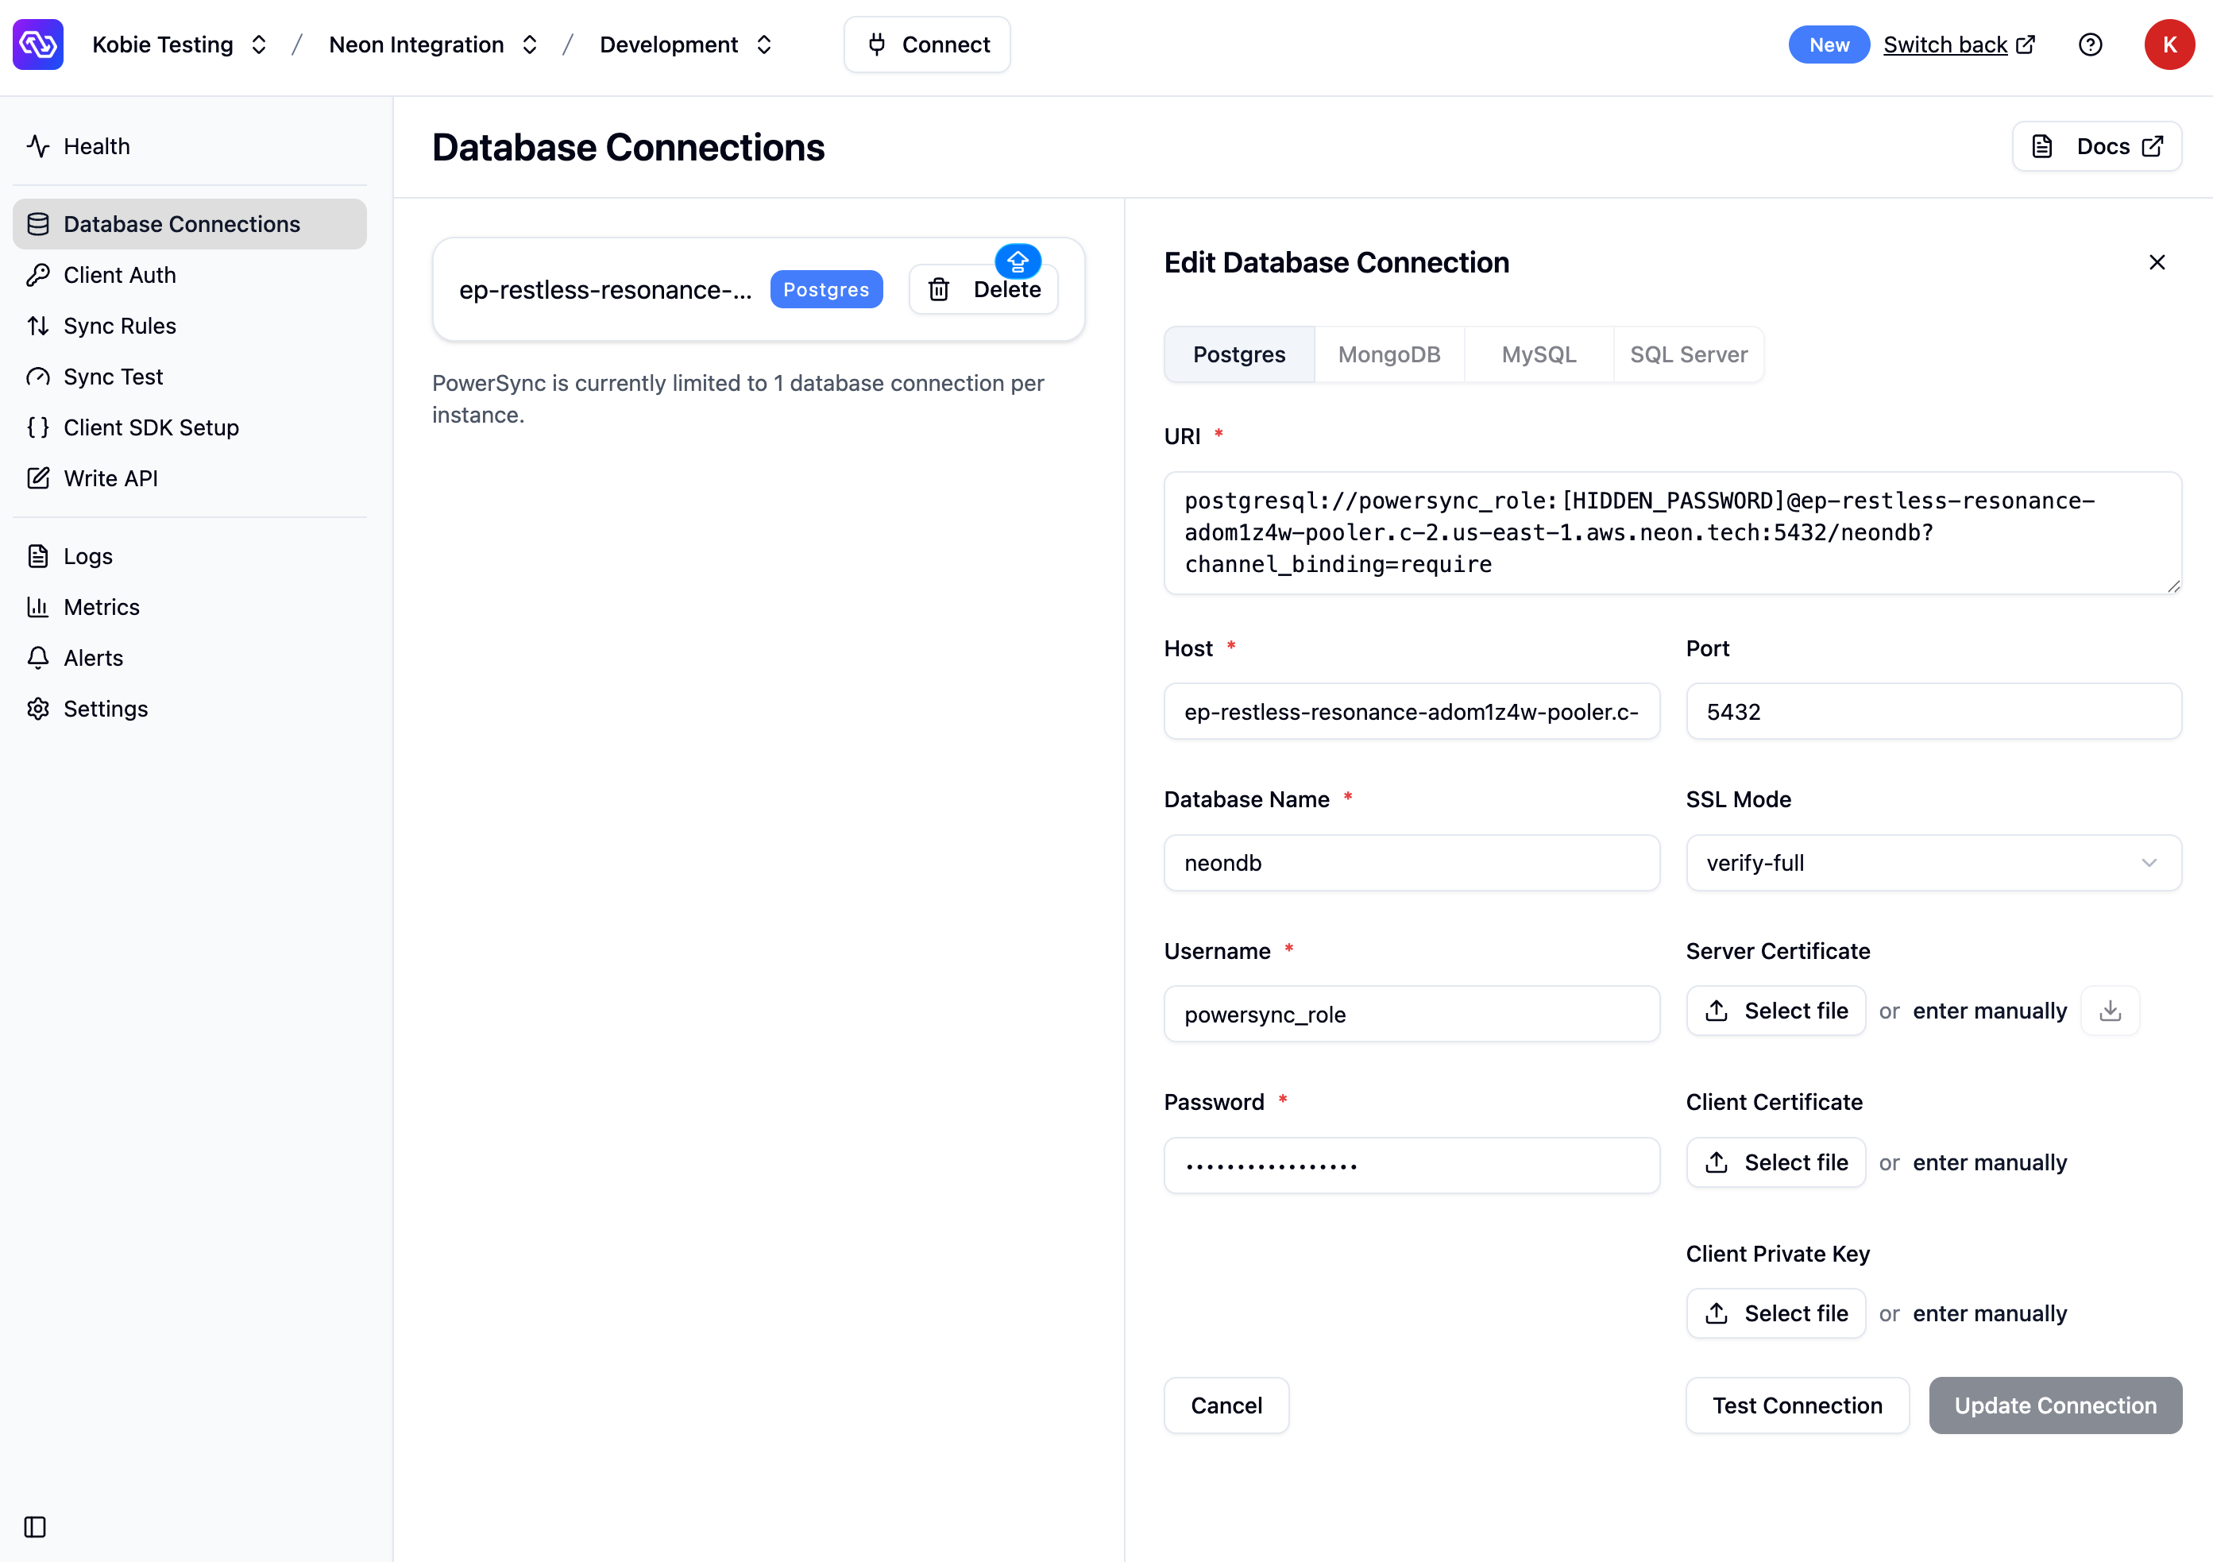Open the Docs link button
2213x1562 pixels.
[2096, 145]
